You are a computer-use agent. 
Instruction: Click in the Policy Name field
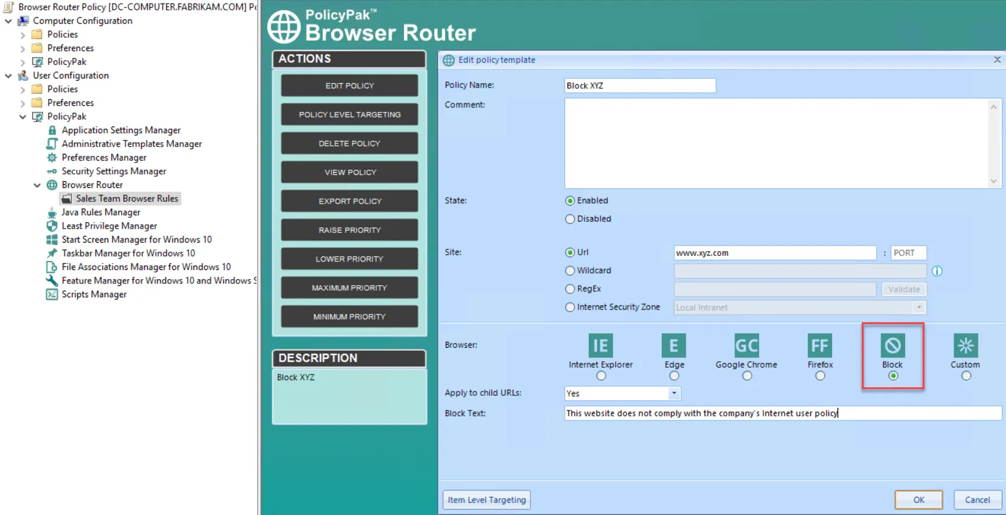(x=640, y=86)
